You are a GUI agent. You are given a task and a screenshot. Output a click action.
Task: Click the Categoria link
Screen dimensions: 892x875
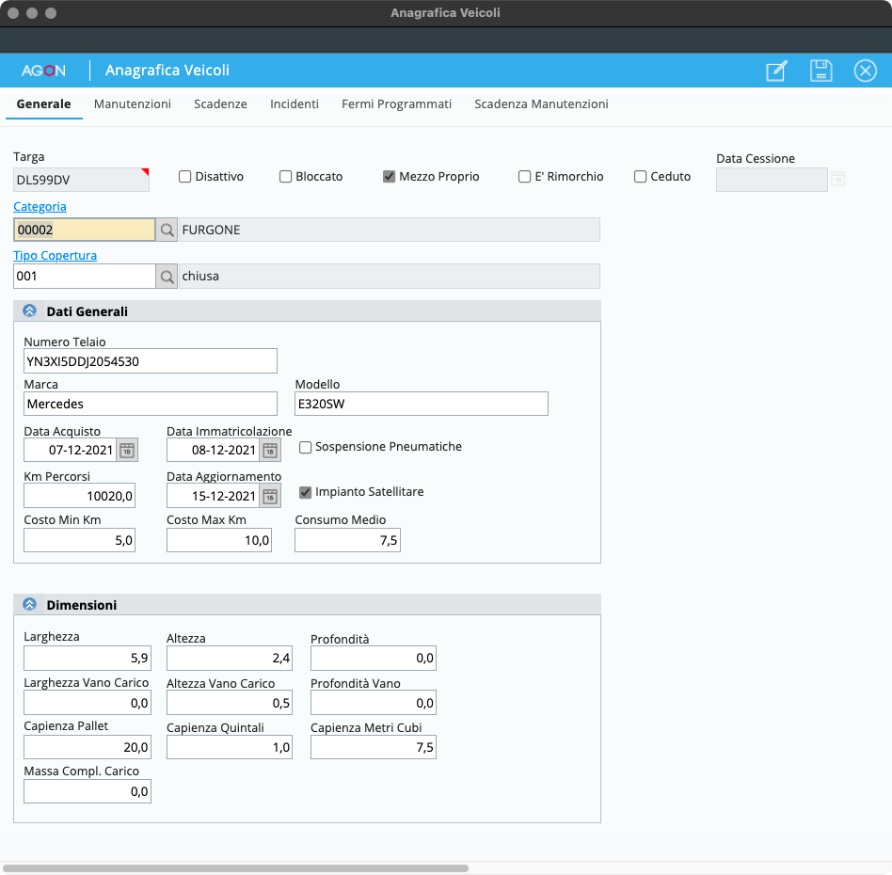click(x=40, y=206)
